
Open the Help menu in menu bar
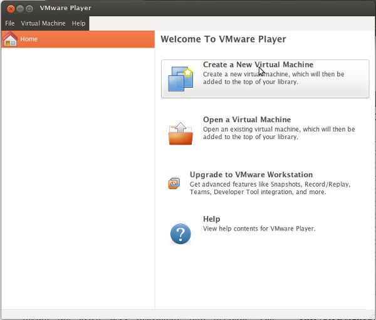tap(78, 23)
